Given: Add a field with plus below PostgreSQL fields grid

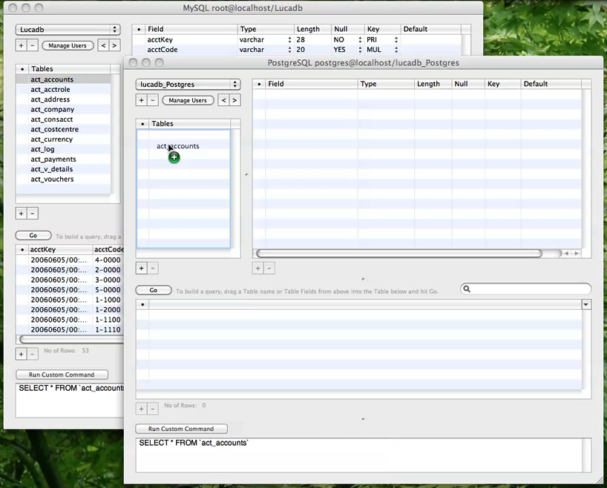Looking at the screenshot, I should point(258,268).
